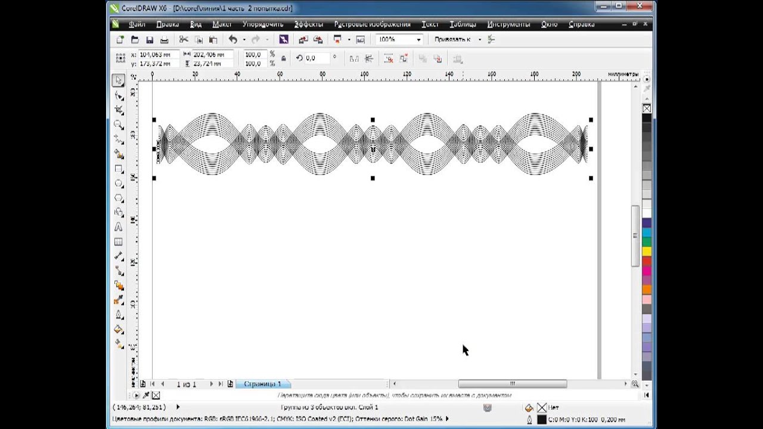Open the Макет menu
The image size is (763, 429).
(x=222, y=24)
